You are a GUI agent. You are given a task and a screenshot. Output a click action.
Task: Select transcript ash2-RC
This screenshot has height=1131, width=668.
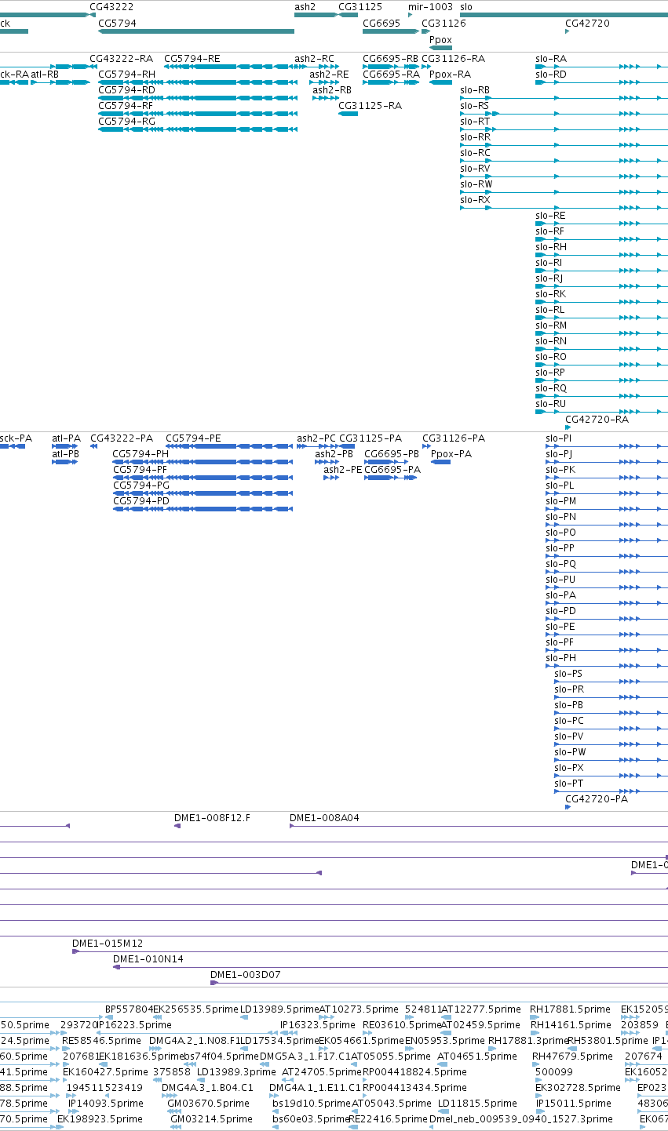click(314, 59)
